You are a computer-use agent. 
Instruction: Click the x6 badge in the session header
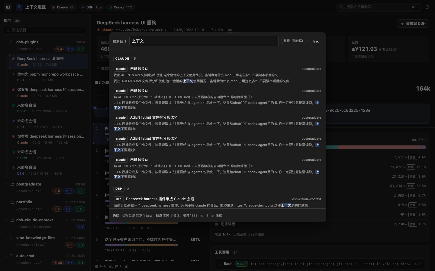click(230, 30)
